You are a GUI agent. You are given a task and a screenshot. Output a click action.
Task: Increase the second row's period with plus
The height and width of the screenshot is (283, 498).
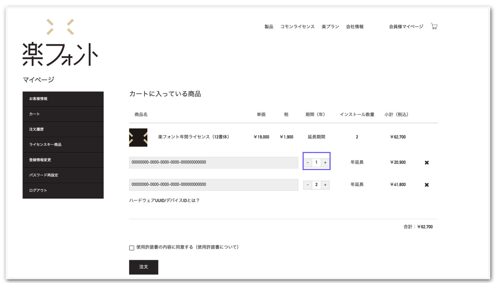[325, 185]
